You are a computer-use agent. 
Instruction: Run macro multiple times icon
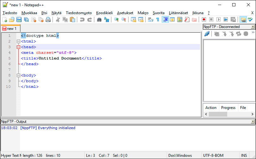pyautogui.click(x=226, y=20)
